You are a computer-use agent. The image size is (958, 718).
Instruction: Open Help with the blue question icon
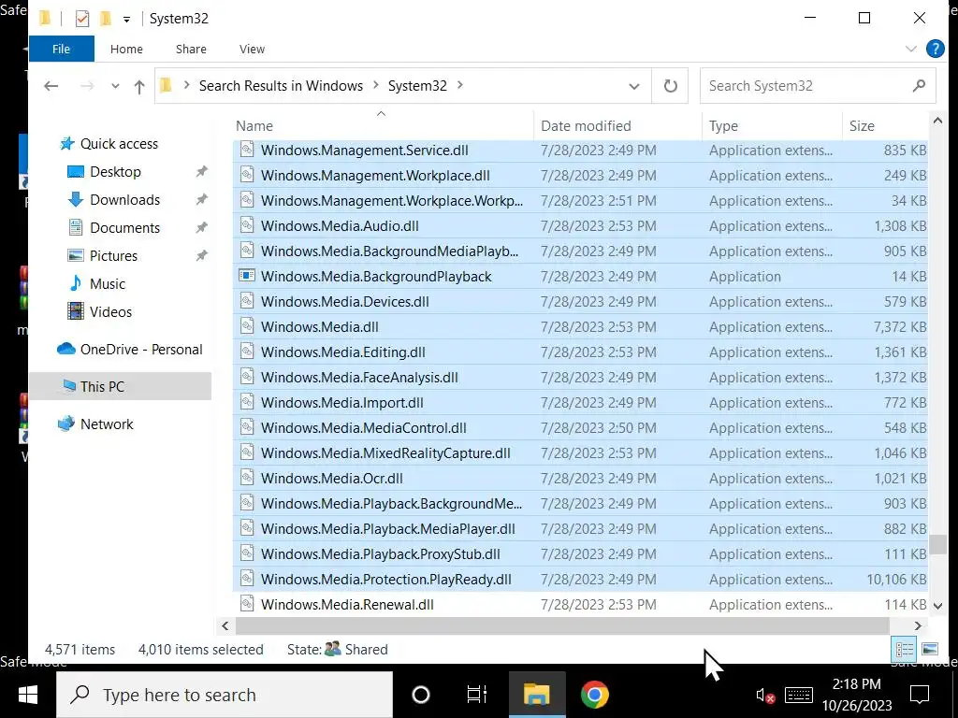click(x=935, y=49)
